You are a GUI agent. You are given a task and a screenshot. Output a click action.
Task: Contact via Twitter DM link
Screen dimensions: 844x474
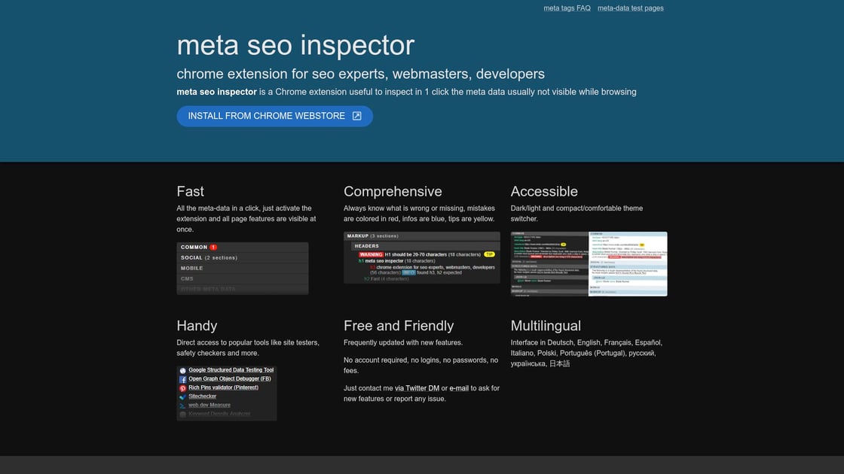[422, 388]
